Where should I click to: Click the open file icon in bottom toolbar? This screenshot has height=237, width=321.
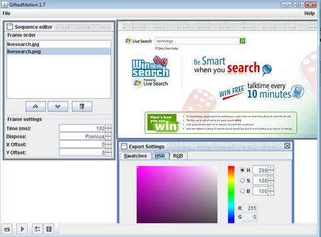[x=7, y=229]
